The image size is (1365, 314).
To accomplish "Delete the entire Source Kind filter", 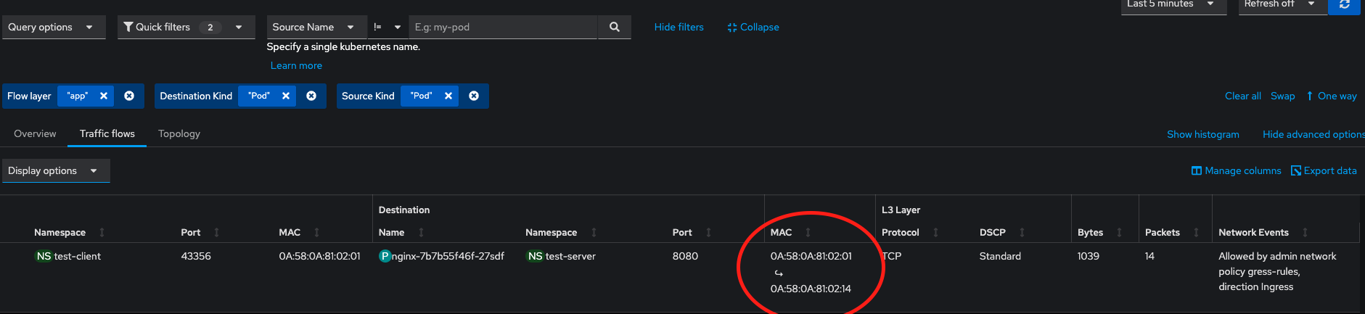I will 474,96.
